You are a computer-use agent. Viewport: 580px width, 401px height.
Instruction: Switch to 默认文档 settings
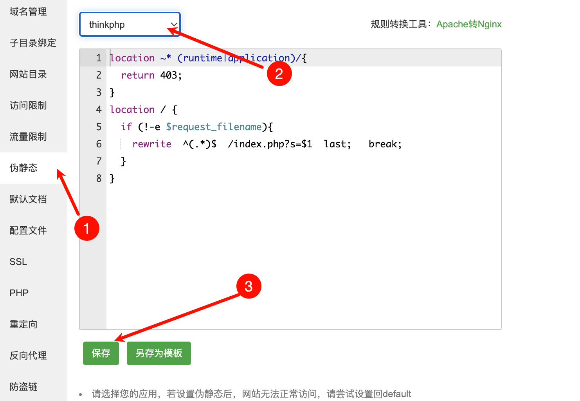pos(28,199)
